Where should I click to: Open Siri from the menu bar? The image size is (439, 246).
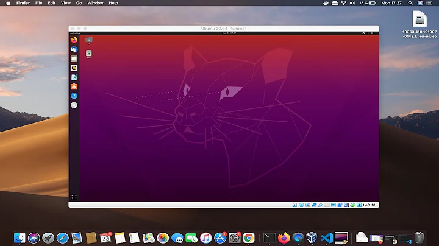pos(420,3)
